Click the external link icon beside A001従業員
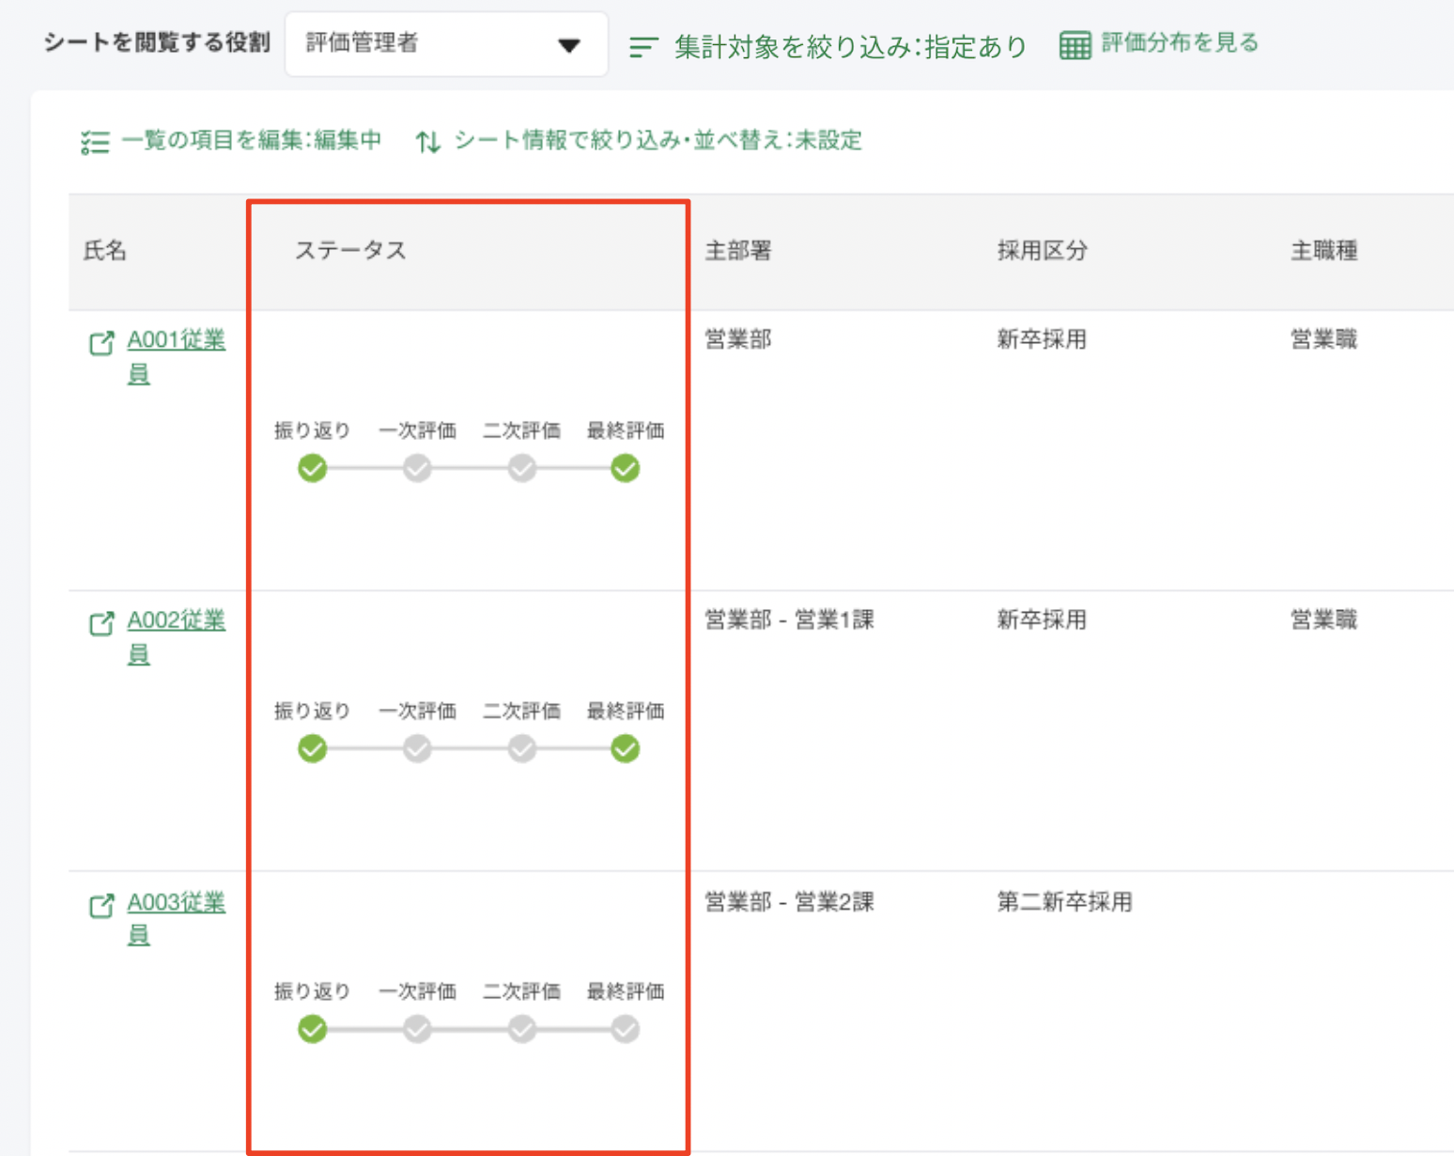Image resolution: width=1454 pixels, height=1156 pixels. (x=101, y=343)
